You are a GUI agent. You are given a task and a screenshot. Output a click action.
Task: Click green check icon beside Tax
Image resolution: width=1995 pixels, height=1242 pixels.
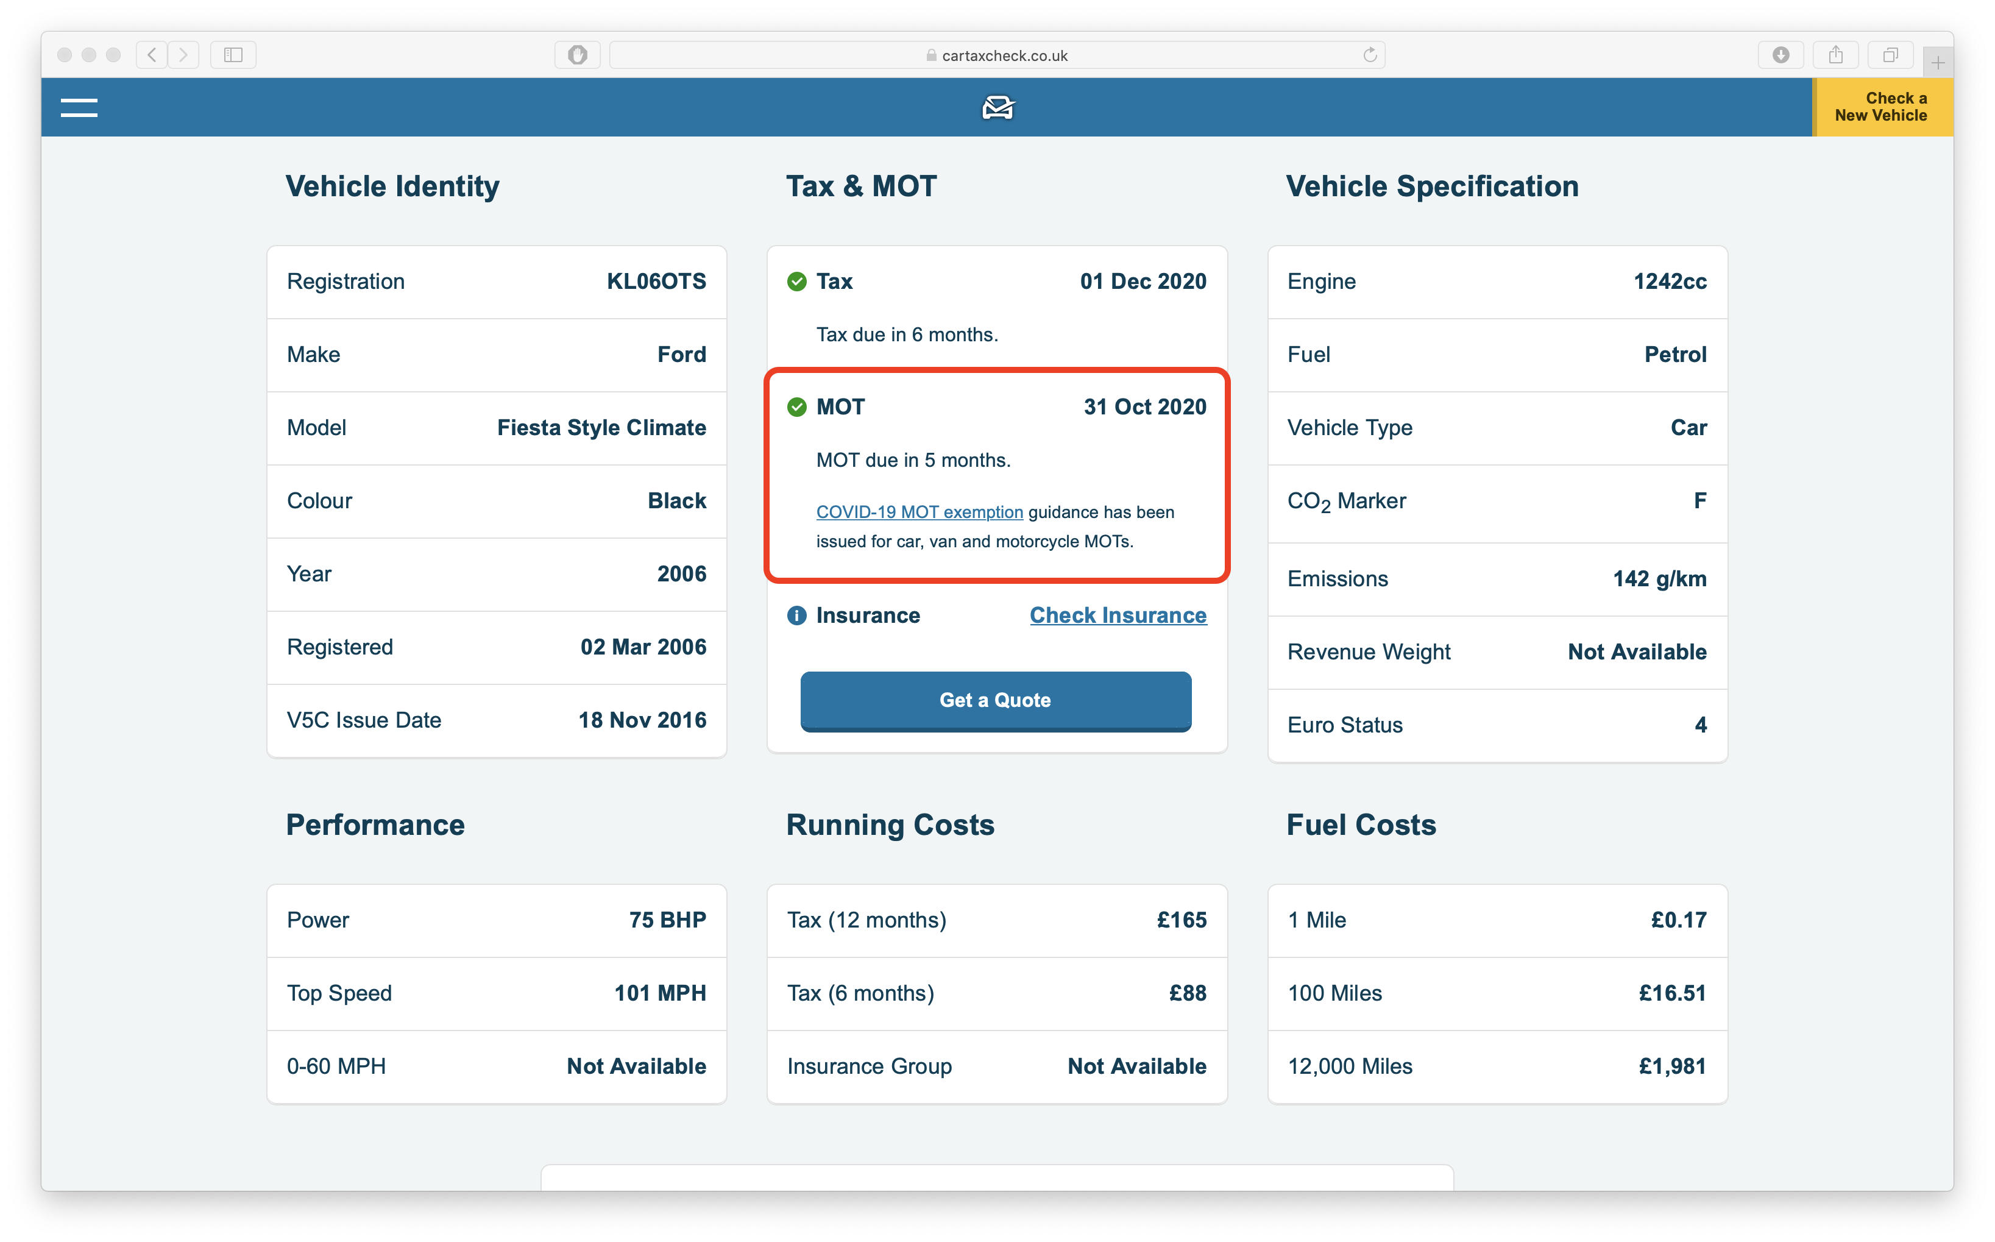796,282
